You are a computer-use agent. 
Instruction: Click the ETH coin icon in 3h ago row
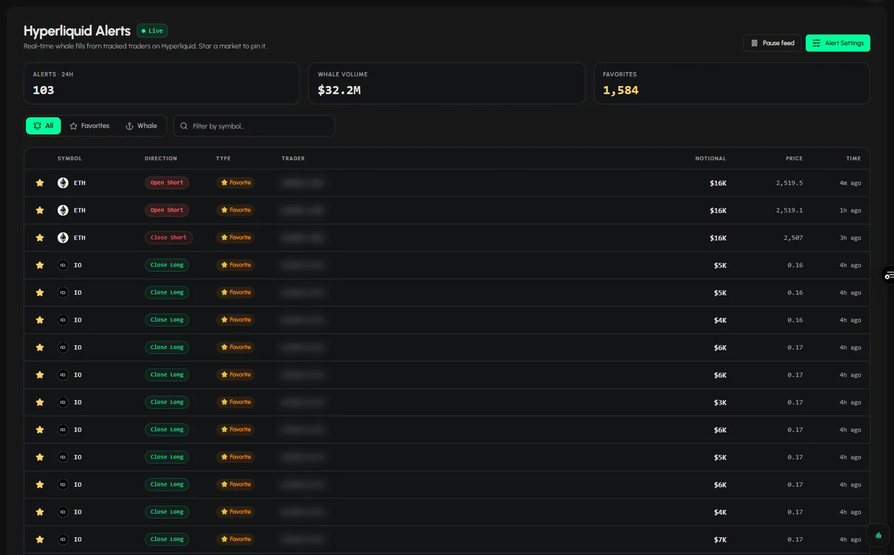(x=63, y=237)
